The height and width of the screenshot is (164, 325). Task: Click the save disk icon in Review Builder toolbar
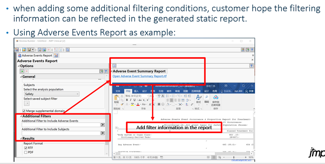29,50
